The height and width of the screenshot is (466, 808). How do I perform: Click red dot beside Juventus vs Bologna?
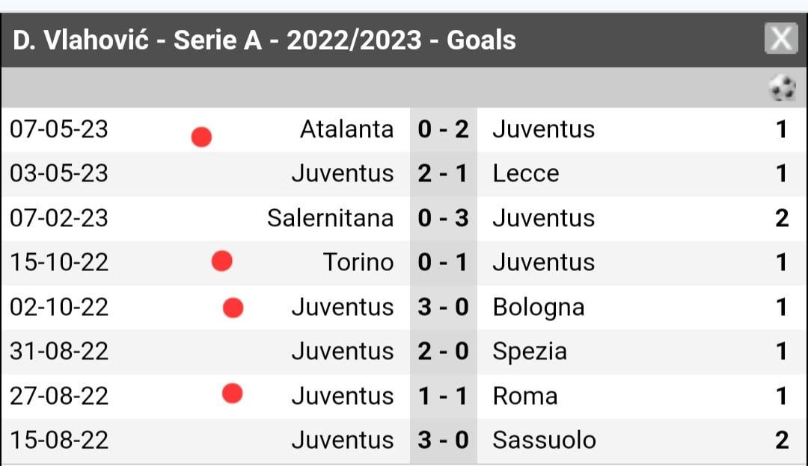click(x=233, y=308)
